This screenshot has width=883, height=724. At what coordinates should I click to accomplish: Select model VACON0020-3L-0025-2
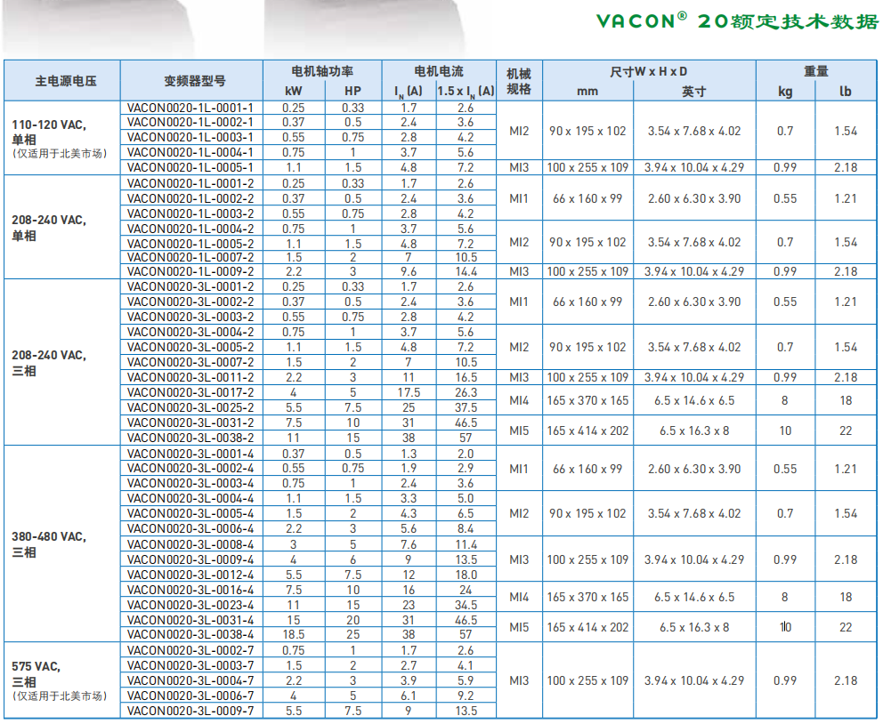pos(190,408)
